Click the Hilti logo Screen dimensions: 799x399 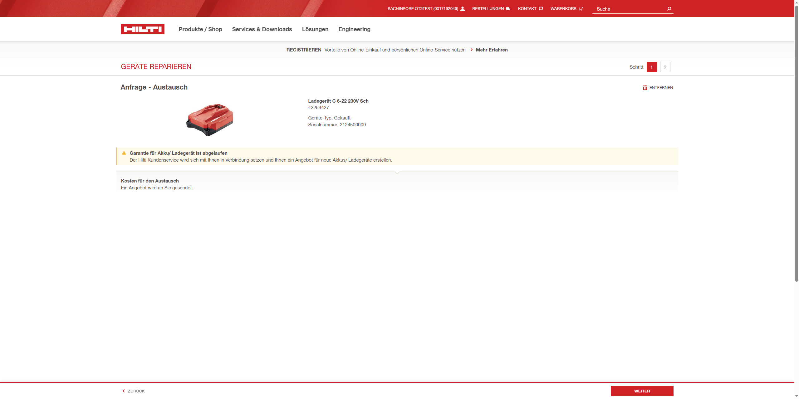(x=143, y=29)
